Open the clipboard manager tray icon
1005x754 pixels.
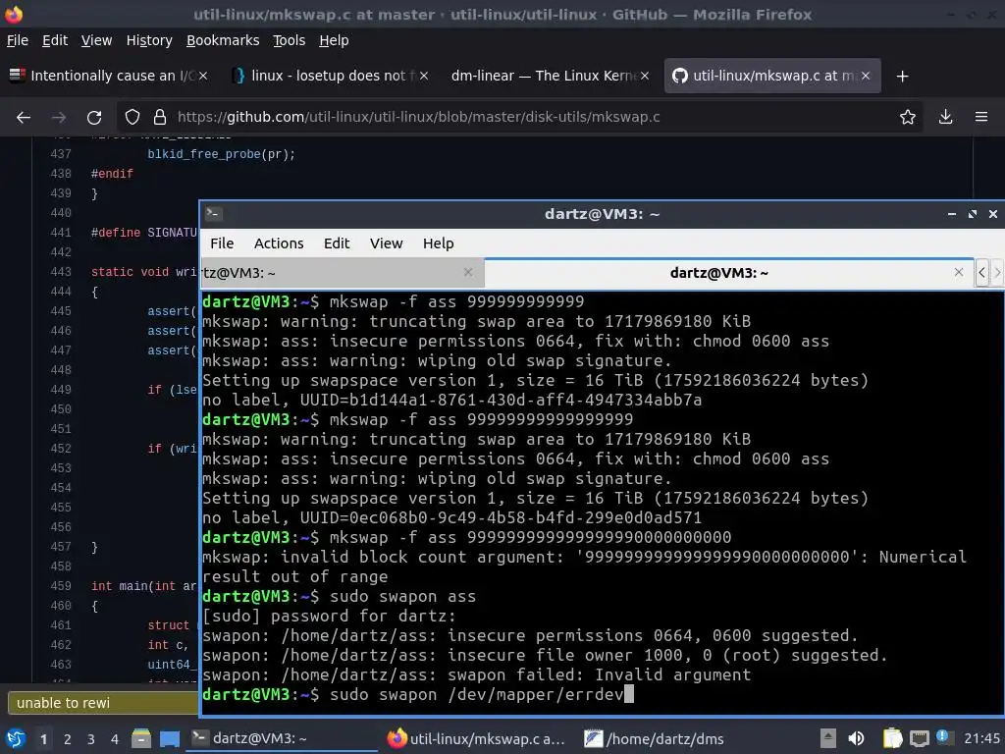[x=892, y=739]
